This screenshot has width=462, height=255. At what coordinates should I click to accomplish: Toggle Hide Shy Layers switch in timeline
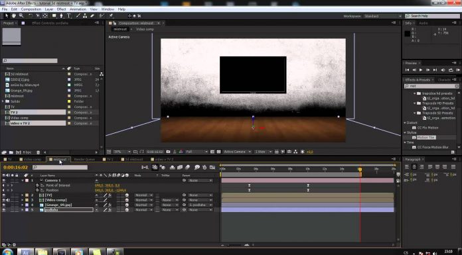173,168
